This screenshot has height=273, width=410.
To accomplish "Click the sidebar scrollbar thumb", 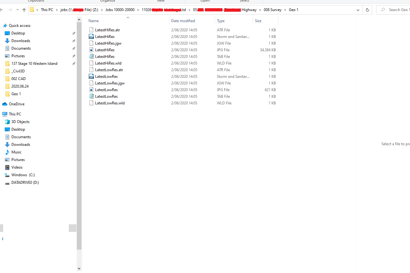I will 79,136.
